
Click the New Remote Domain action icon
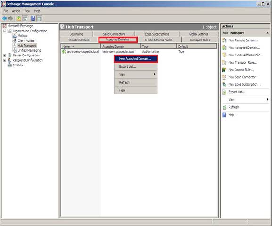click(x=224, y=40)
